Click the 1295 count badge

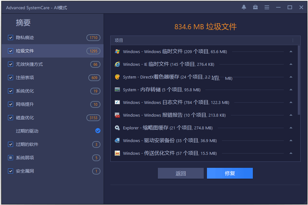[93, 51]
